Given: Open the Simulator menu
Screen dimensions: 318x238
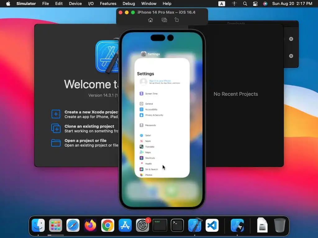Looking at the screenshot, I should 26,4.
